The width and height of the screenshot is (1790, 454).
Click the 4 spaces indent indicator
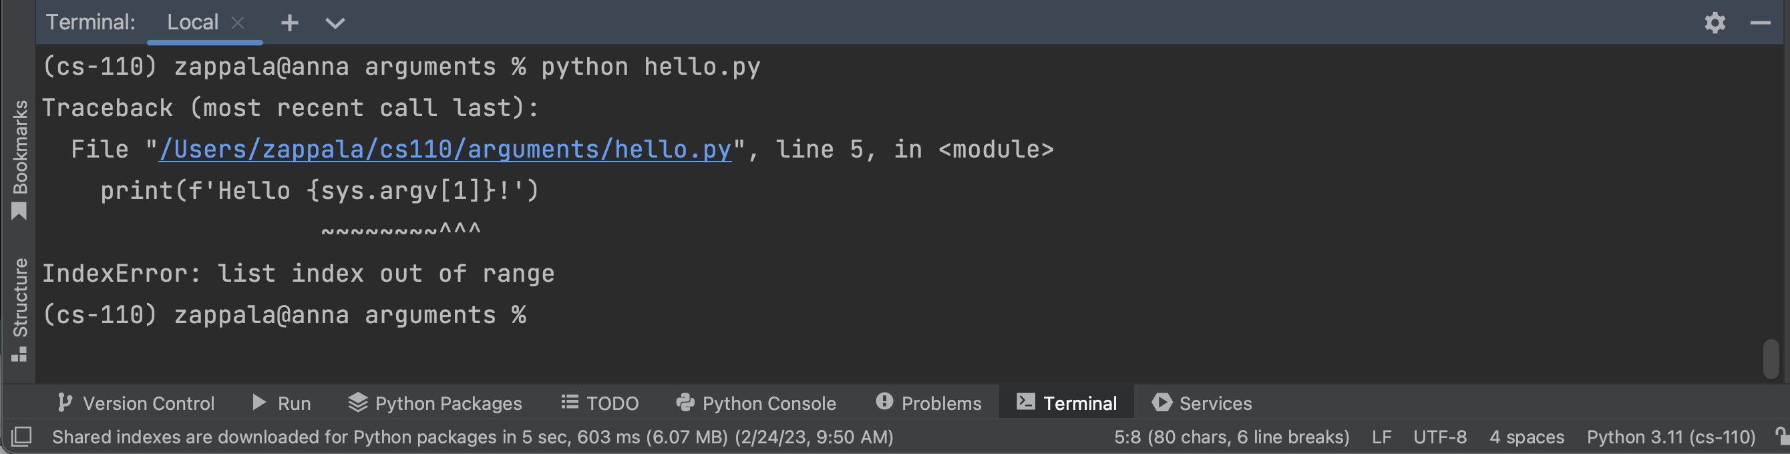(x=1527, y=437)
